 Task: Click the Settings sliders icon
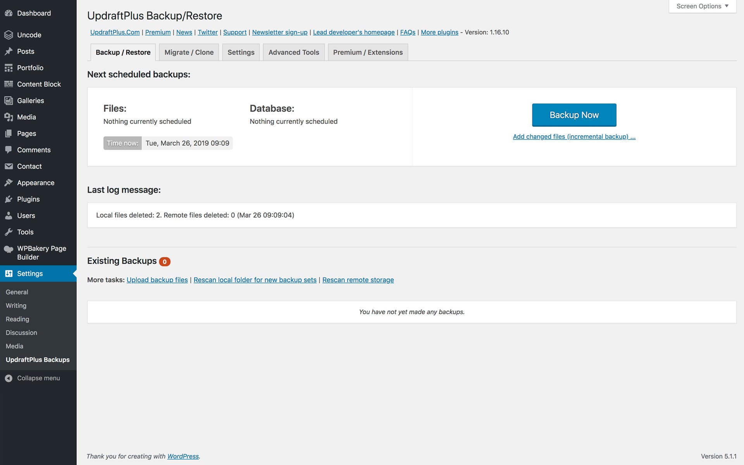pos(9,274)
